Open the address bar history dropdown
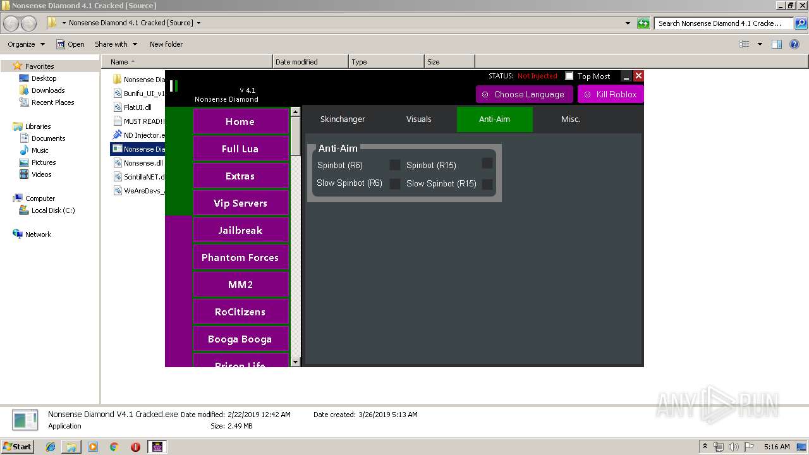 click(628, 23)
